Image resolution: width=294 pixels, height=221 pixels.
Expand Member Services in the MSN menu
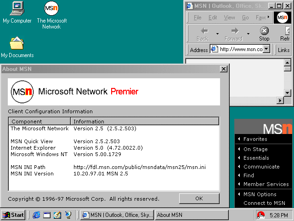tap(263, 184)
